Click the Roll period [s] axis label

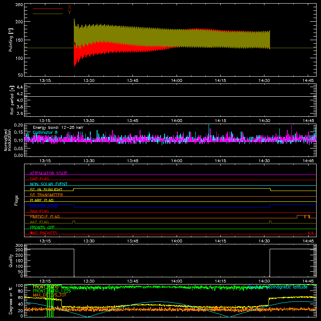12,100
